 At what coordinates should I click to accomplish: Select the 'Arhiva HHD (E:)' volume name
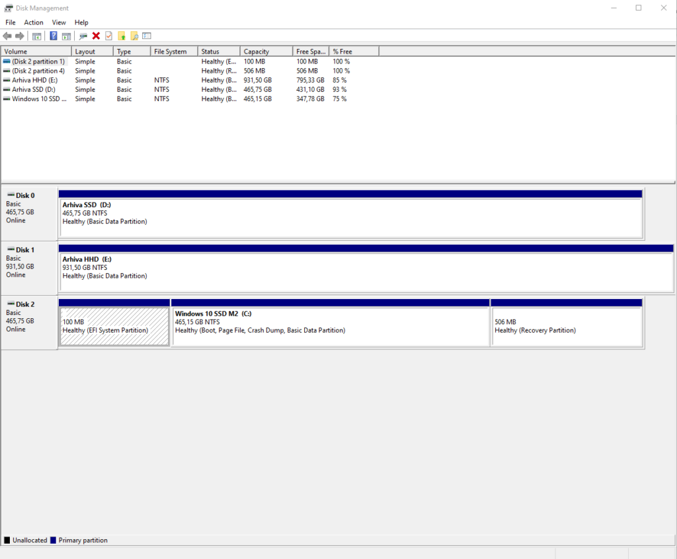pos(34,80)
